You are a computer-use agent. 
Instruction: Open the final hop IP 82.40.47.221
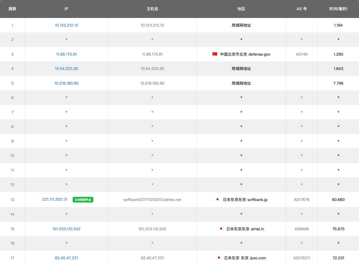(66, 258)
